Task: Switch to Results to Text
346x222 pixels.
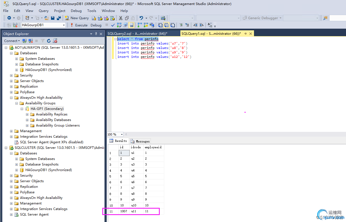Action: click(x=160, y=25)
